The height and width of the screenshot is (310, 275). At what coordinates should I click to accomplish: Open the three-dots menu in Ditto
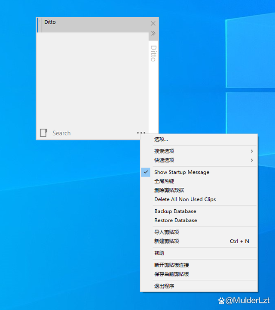(141, 133)
